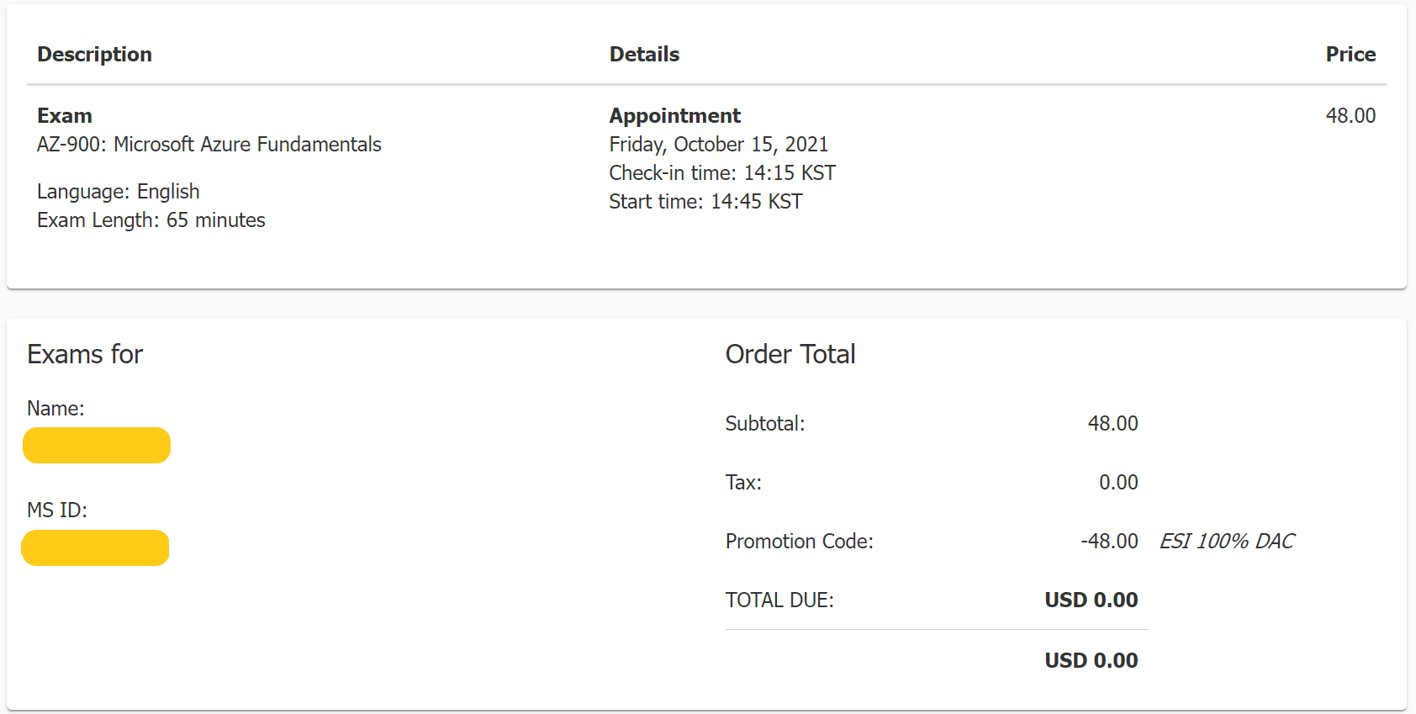The height and width of the screenshot is (714, 1416).
Task: Click the exam price 48.00 in the table
Action: pyautogui.click(x=1350, y=116)
